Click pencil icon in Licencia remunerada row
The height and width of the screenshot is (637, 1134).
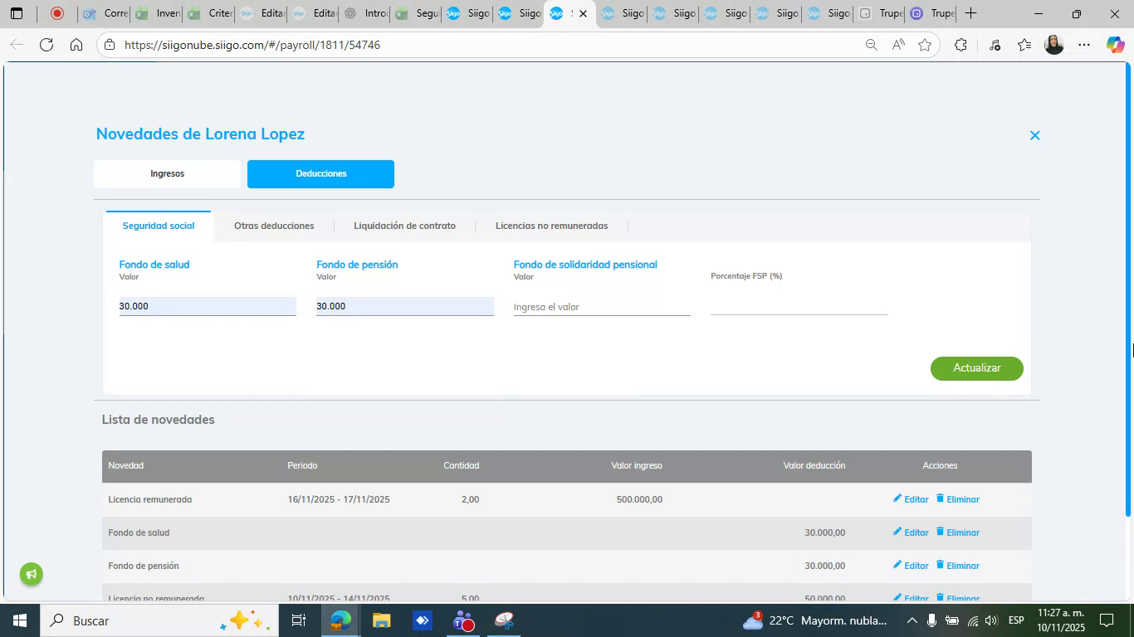[897, 498]
